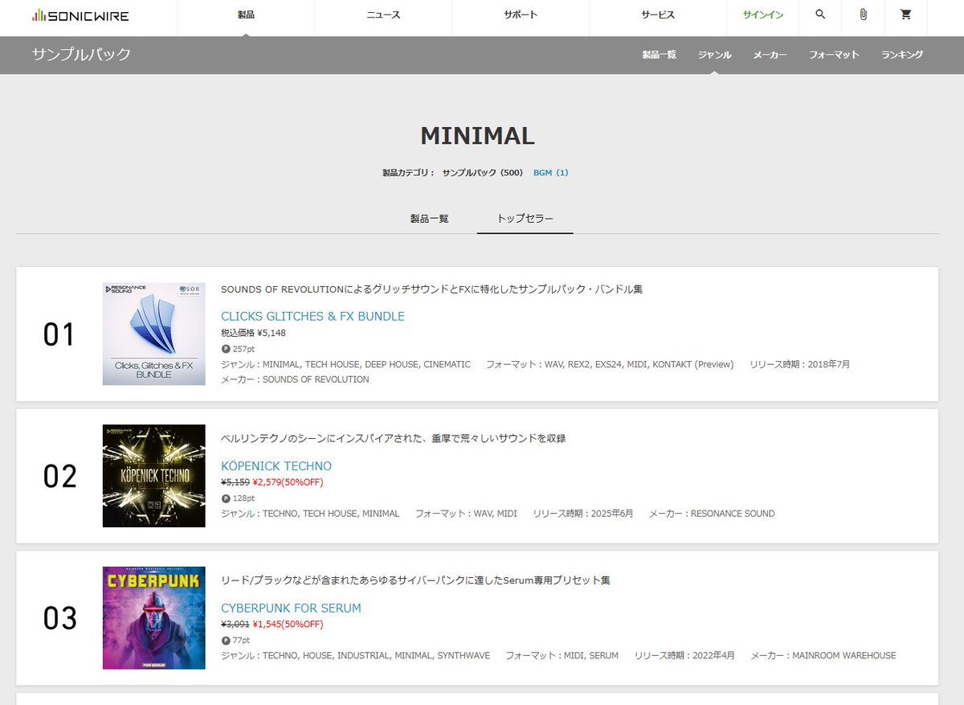Open the Clicks, Glitches & FX Bundle cover thumbnail

pyautogui.click(x=154, y=334)
